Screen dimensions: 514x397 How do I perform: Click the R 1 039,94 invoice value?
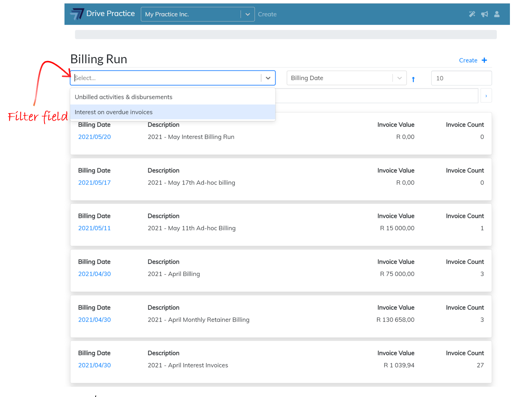[x=399, y=365]
